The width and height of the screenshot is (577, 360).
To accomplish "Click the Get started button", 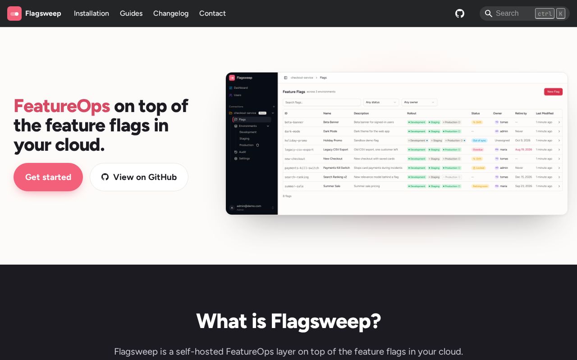I will [x=48, y=177].
